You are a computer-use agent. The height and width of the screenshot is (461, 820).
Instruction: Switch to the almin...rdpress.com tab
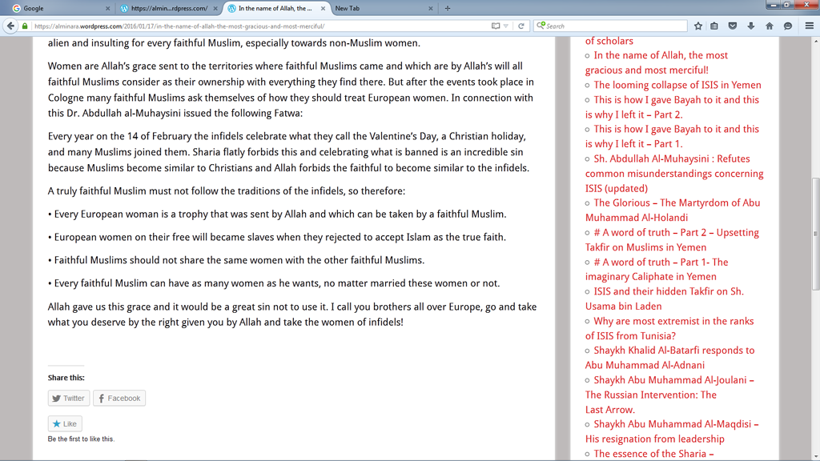point(169,8)
